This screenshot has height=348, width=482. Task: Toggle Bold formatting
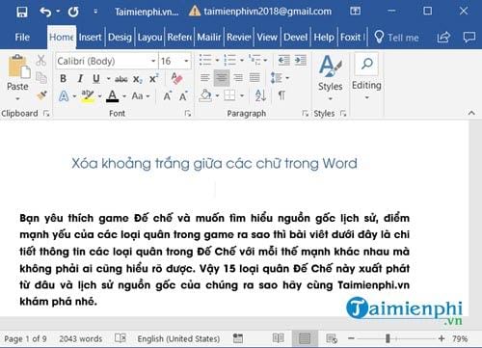click(x=64, y=78)
